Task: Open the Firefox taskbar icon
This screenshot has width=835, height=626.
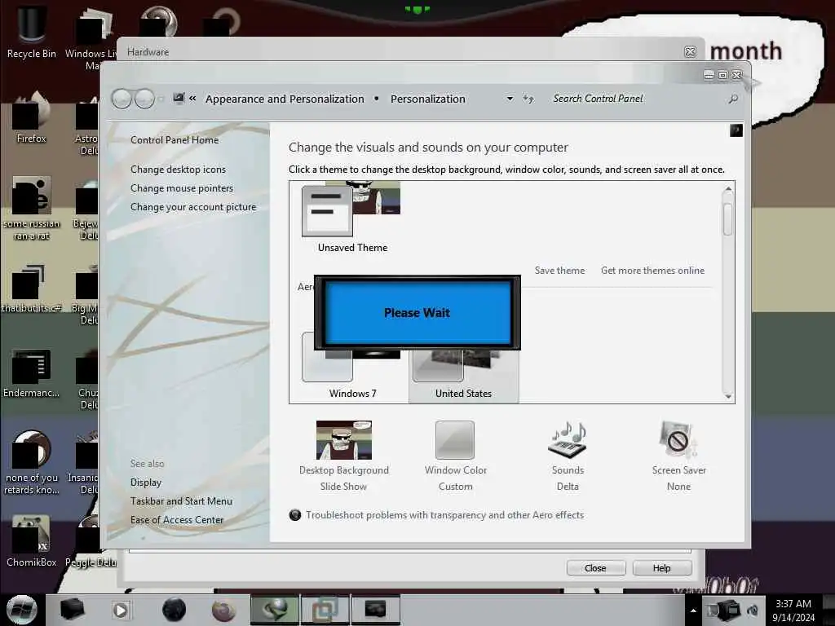Action: [x=223, y=610]
